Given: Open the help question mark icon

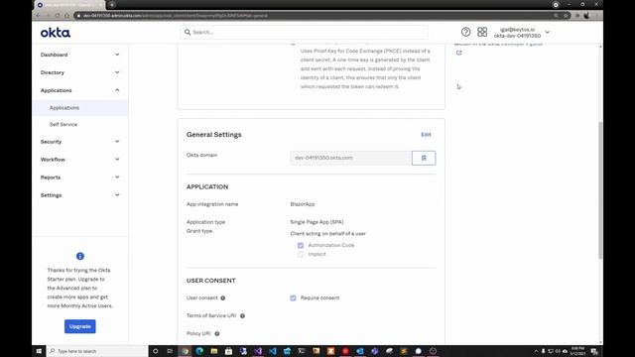Looking at the screenshot, I should 465,32.
